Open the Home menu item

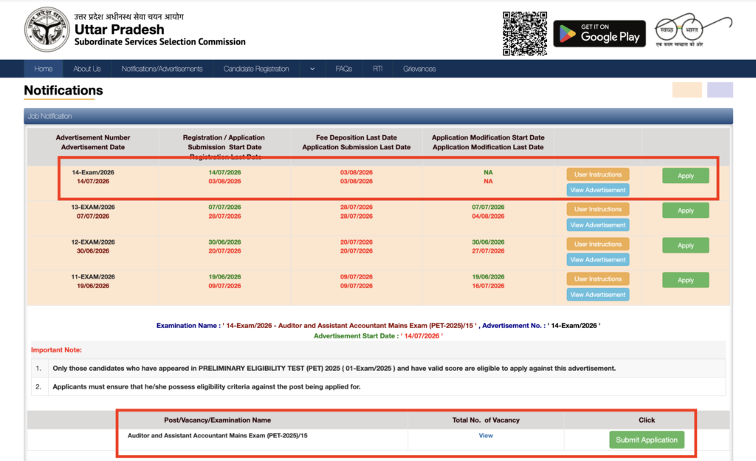click(44, 69)
